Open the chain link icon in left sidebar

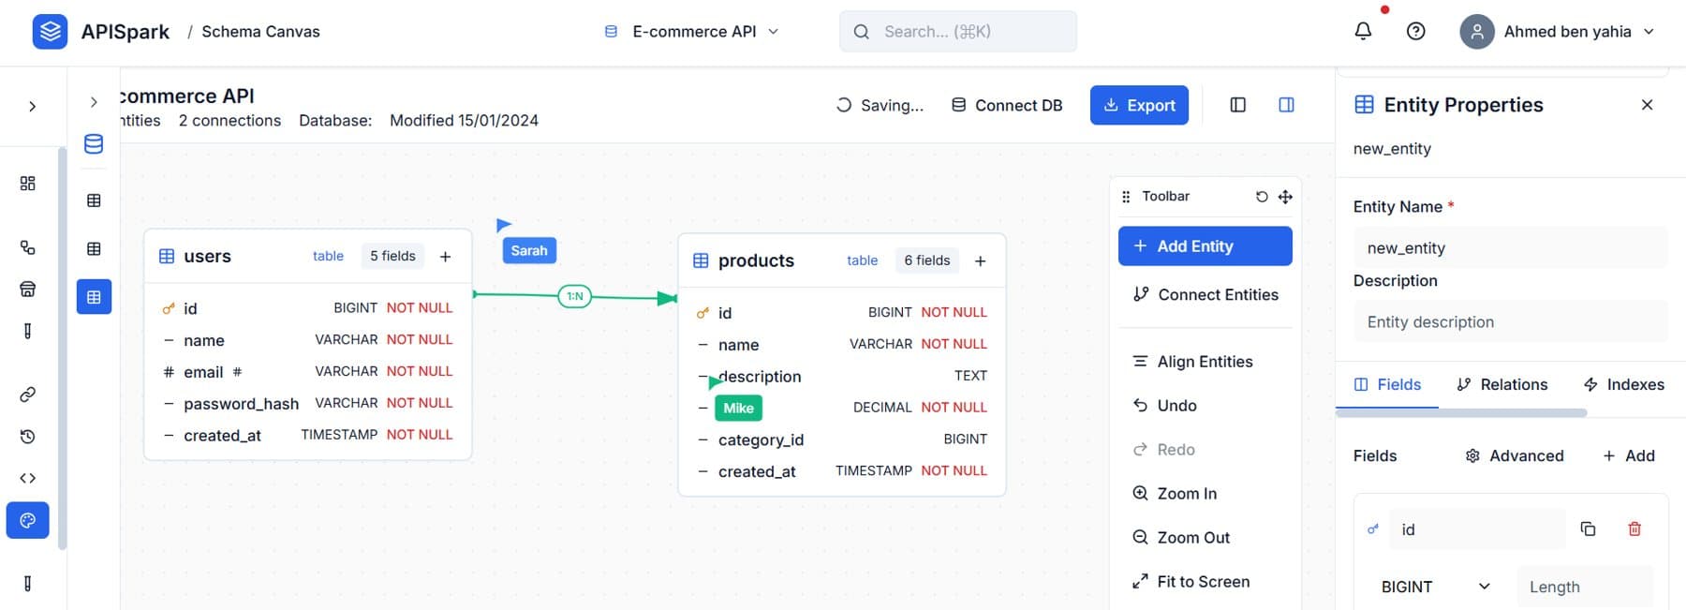point(28,394)
